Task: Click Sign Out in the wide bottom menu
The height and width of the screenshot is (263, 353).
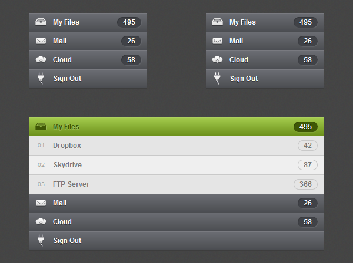Action: point(67,241)
